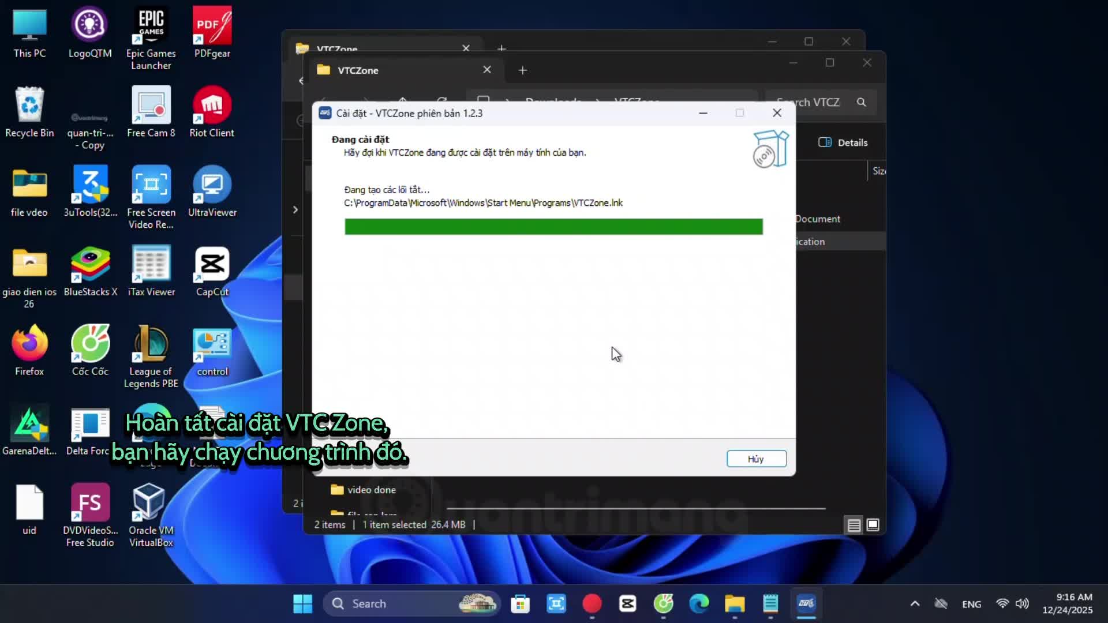The height and width of the screenshot is (623, 1108).
Task: Click the Size column header in Explorer
Action: coord(879,171)
